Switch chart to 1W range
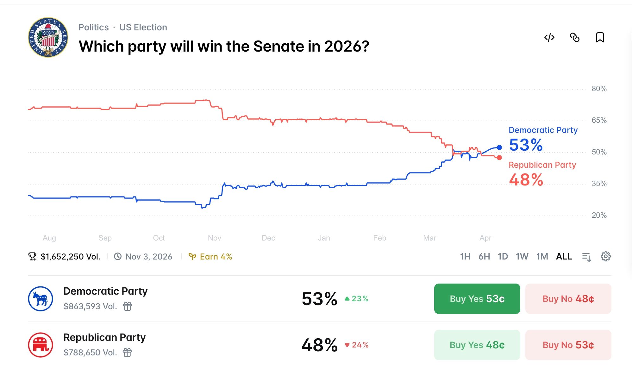 click(x=522, y=257)
